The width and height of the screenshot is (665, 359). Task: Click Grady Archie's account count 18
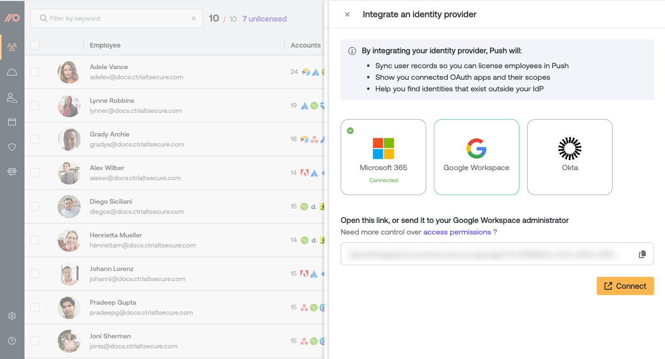click(294, 139)
